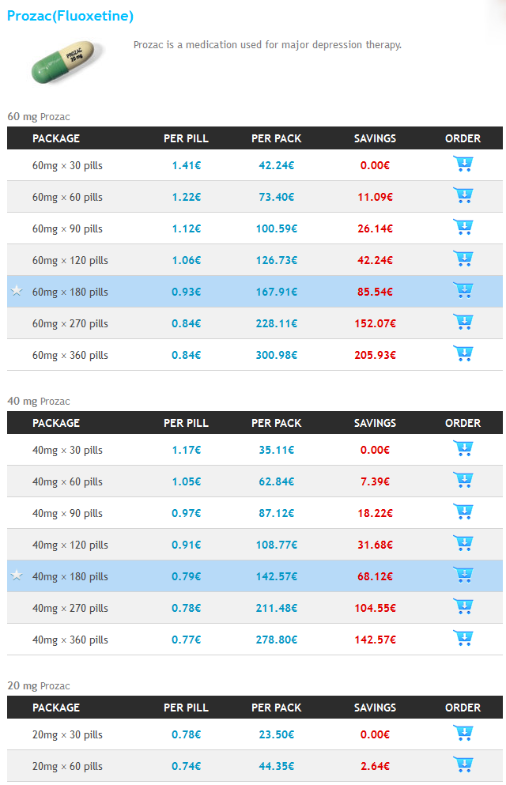Click the 60mg × 120 pills package row
The height and width of the screenshot is (785, 506).
[255, 260]
